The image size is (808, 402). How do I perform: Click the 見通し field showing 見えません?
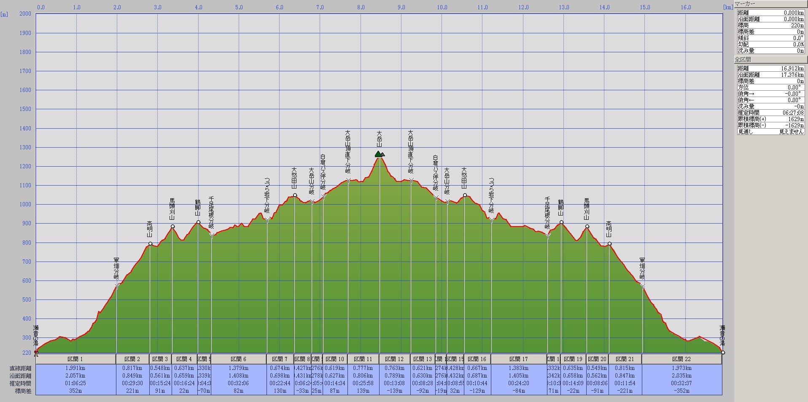[791, 132]
